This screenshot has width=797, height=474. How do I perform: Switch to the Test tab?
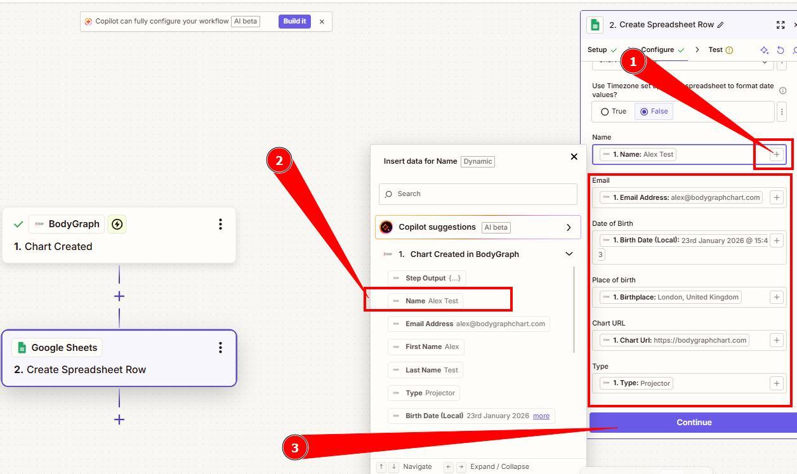(715, 49)
